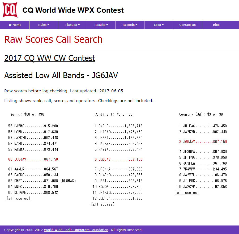Click the CQ logo icon

pyautogui.click(x=10, y=10)
